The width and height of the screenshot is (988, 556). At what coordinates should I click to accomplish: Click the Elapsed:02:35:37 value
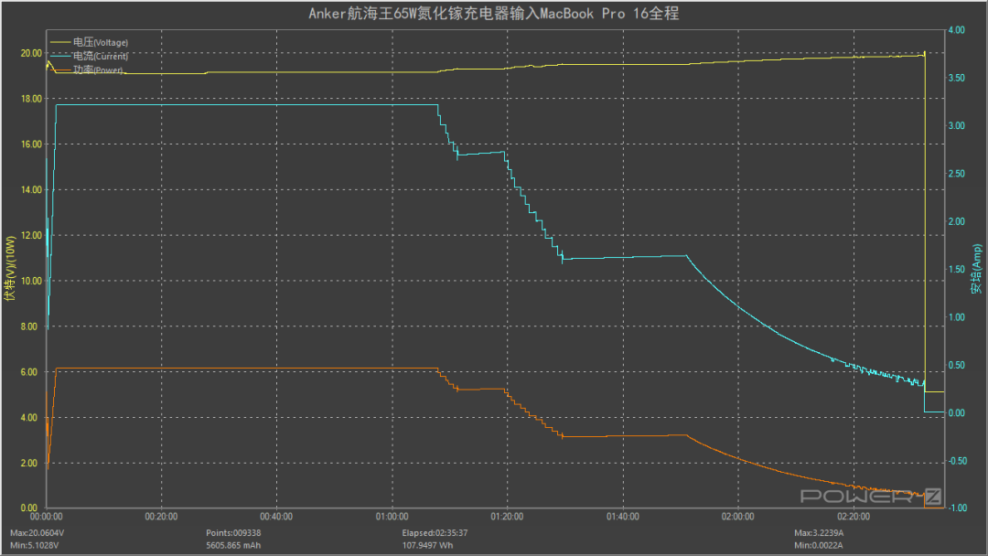[x=435, y=533]
